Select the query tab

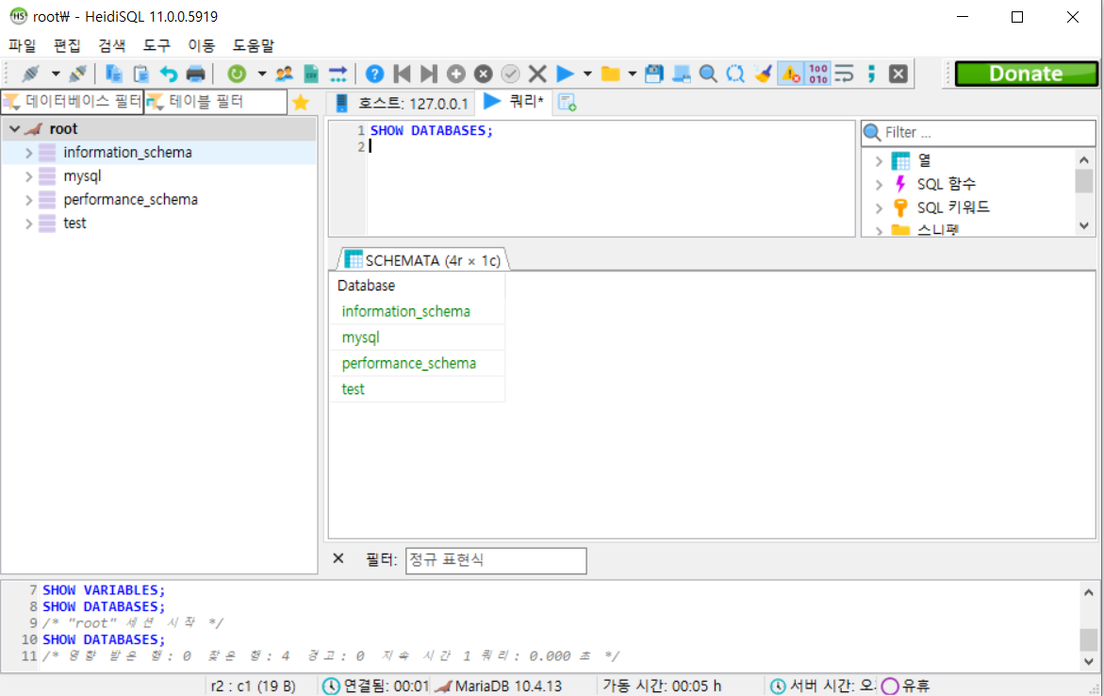pyautogui.click(x=514, y=102)
